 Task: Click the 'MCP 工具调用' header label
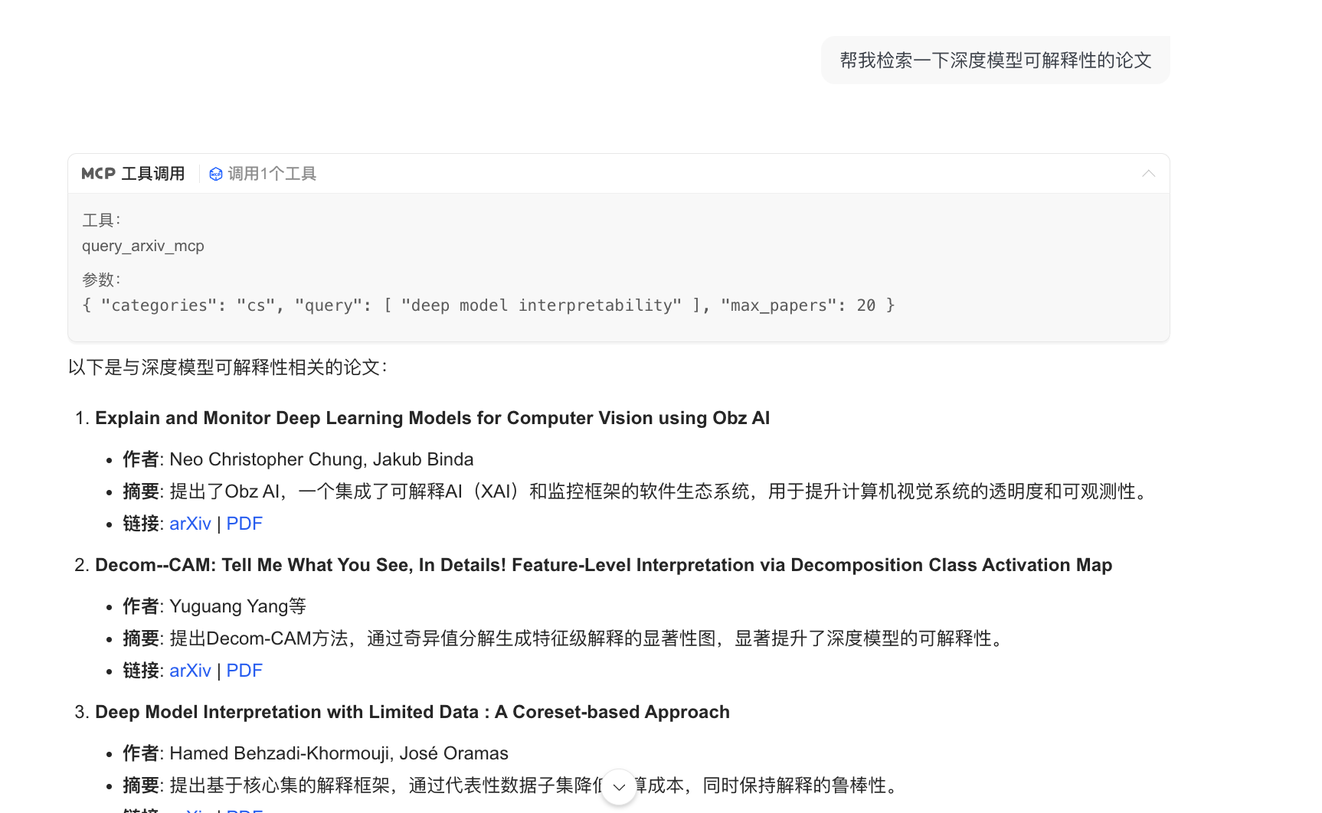click(133, 174)
